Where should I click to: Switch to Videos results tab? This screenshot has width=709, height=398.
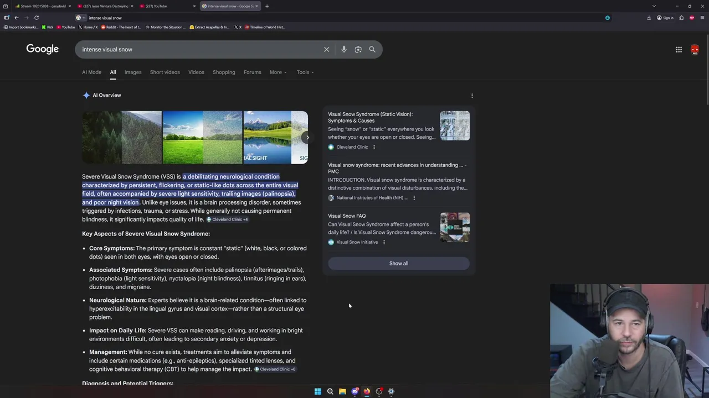(196, 72)
